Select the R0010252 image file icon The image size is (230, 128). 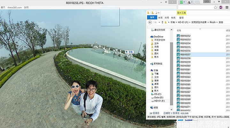178,36
